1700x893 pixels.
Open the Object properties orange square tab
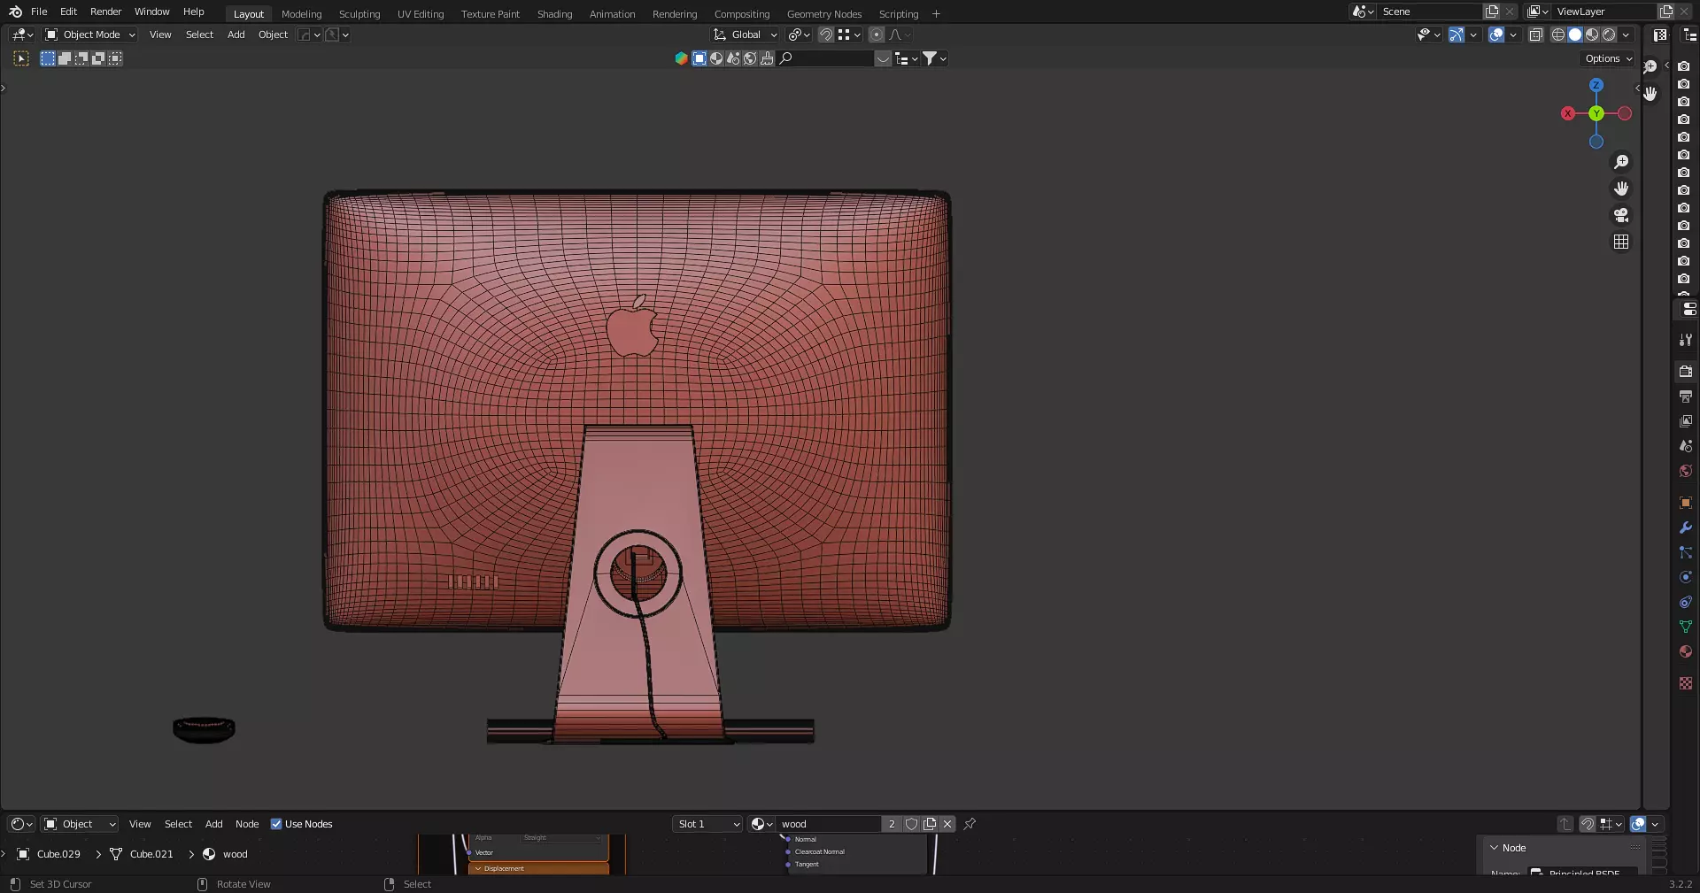(x=1686, y=503)
